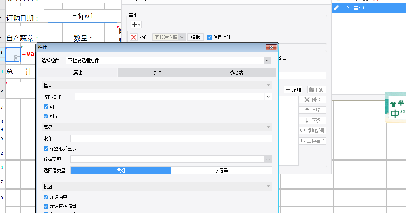Switch to the 事件 tab

(157, 72)
